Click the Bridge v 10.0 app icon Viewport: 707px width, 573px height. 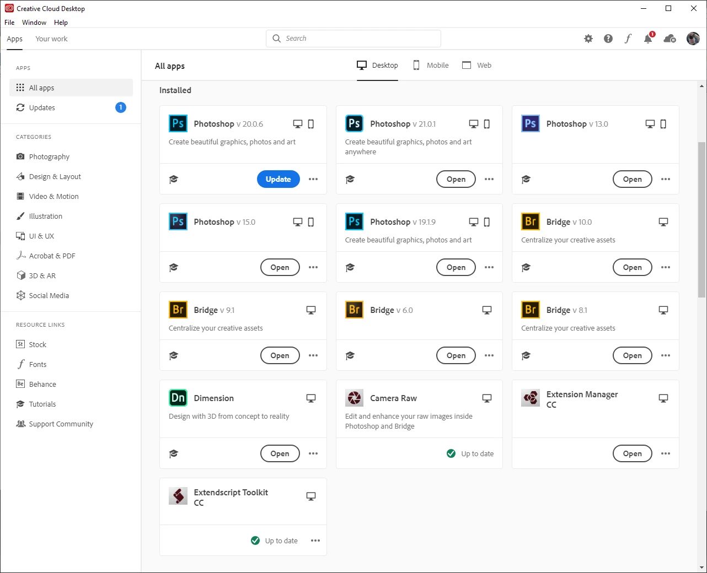[x=531, y=221]
